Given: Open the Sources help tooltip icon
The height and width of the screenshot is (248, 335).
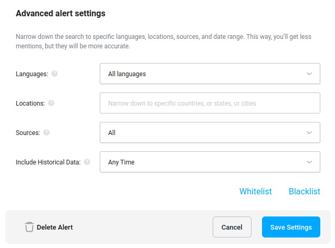Looking at the screenshot, I should coord(46,132).
